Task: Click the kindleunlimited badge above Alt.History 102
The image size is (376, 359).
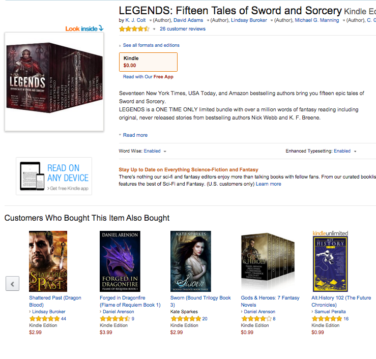Action: [x=330, y=233]
